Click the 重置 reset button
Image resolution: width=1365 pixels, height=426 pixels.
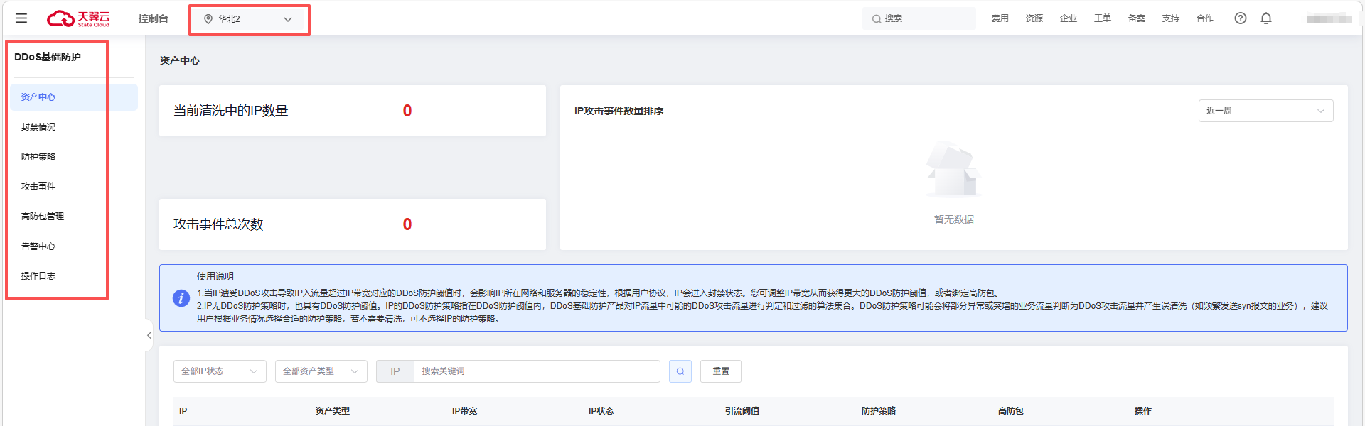coord(720,371)
